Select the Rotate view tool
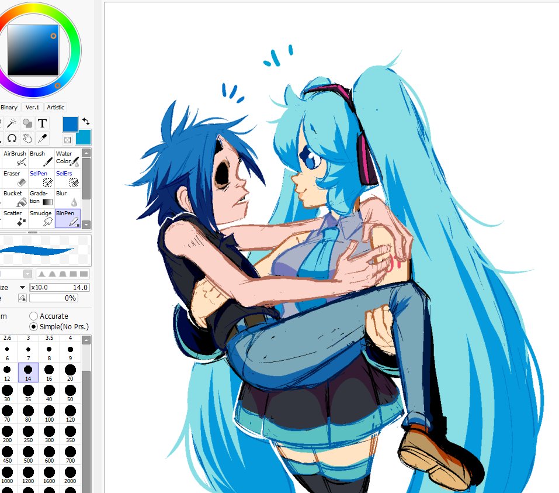The image size is (559, 493). tap(12, 138)
